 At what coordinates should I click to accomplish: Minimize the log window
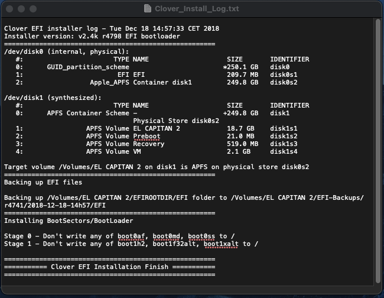click(x=22, y=9)
